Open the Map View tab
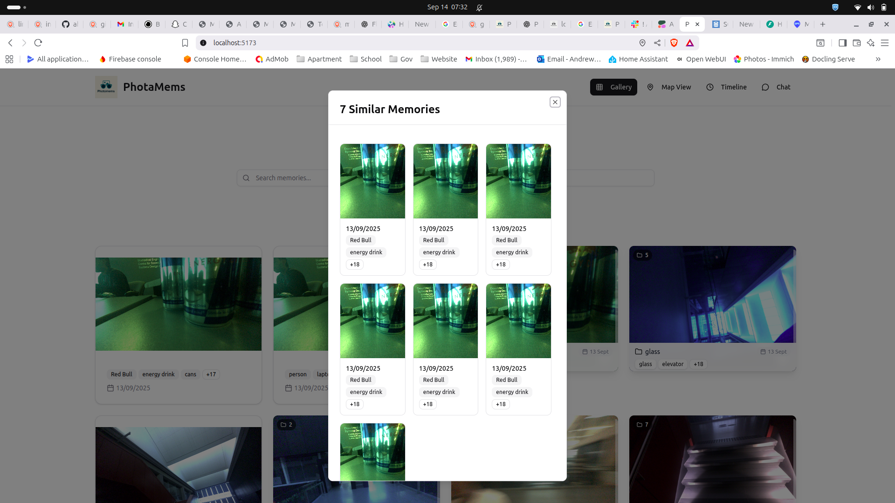 click(669, 87)
